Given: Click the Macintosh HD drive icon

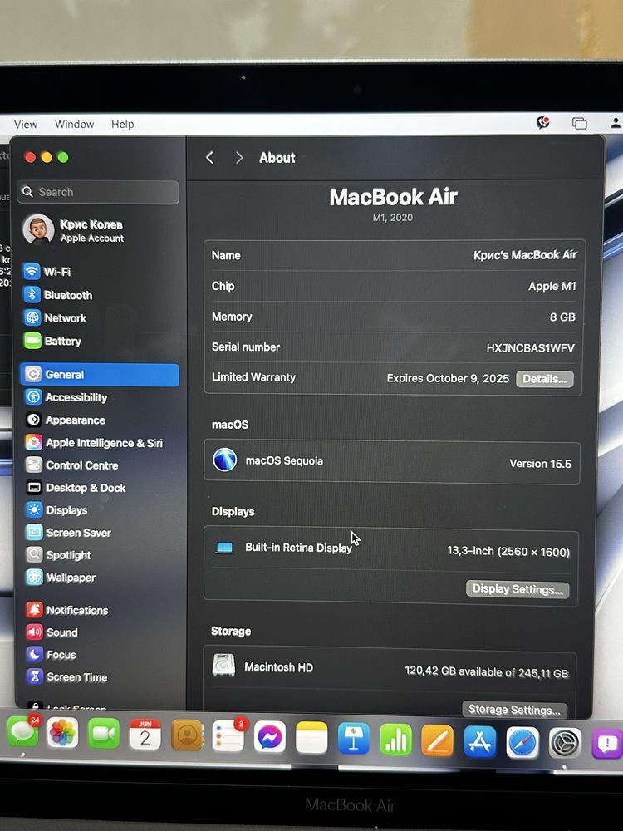Looking at the screenshot, I should point(223,666).
